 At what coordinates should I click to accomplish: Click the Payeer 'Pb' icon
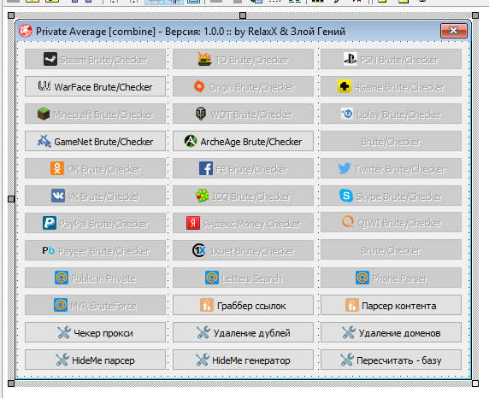pos(49,250)
